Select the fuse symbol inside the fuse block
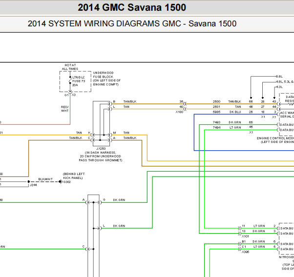Viewport: 294px width, 277px height. coord(70,80)
